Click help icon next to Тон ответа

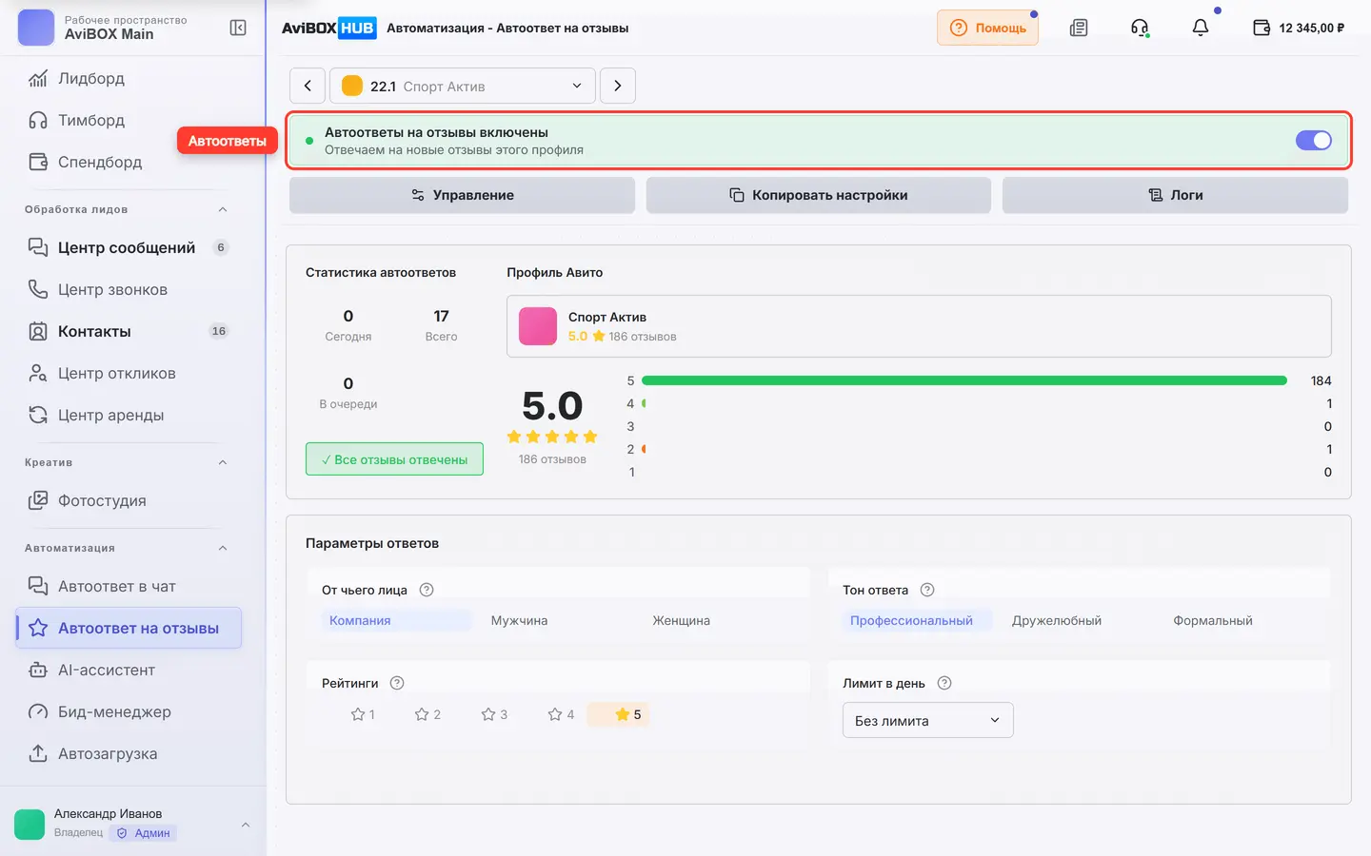click(x=927, y=590)
